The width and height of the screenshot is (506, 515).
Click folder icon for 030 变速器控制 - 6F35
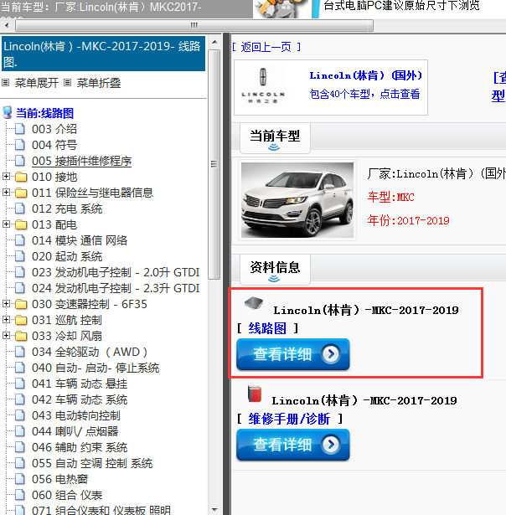21,304
